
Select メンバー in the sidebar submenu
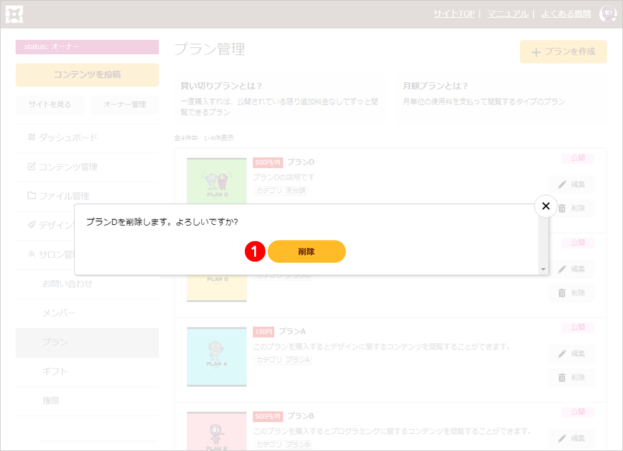pos(59,313)
